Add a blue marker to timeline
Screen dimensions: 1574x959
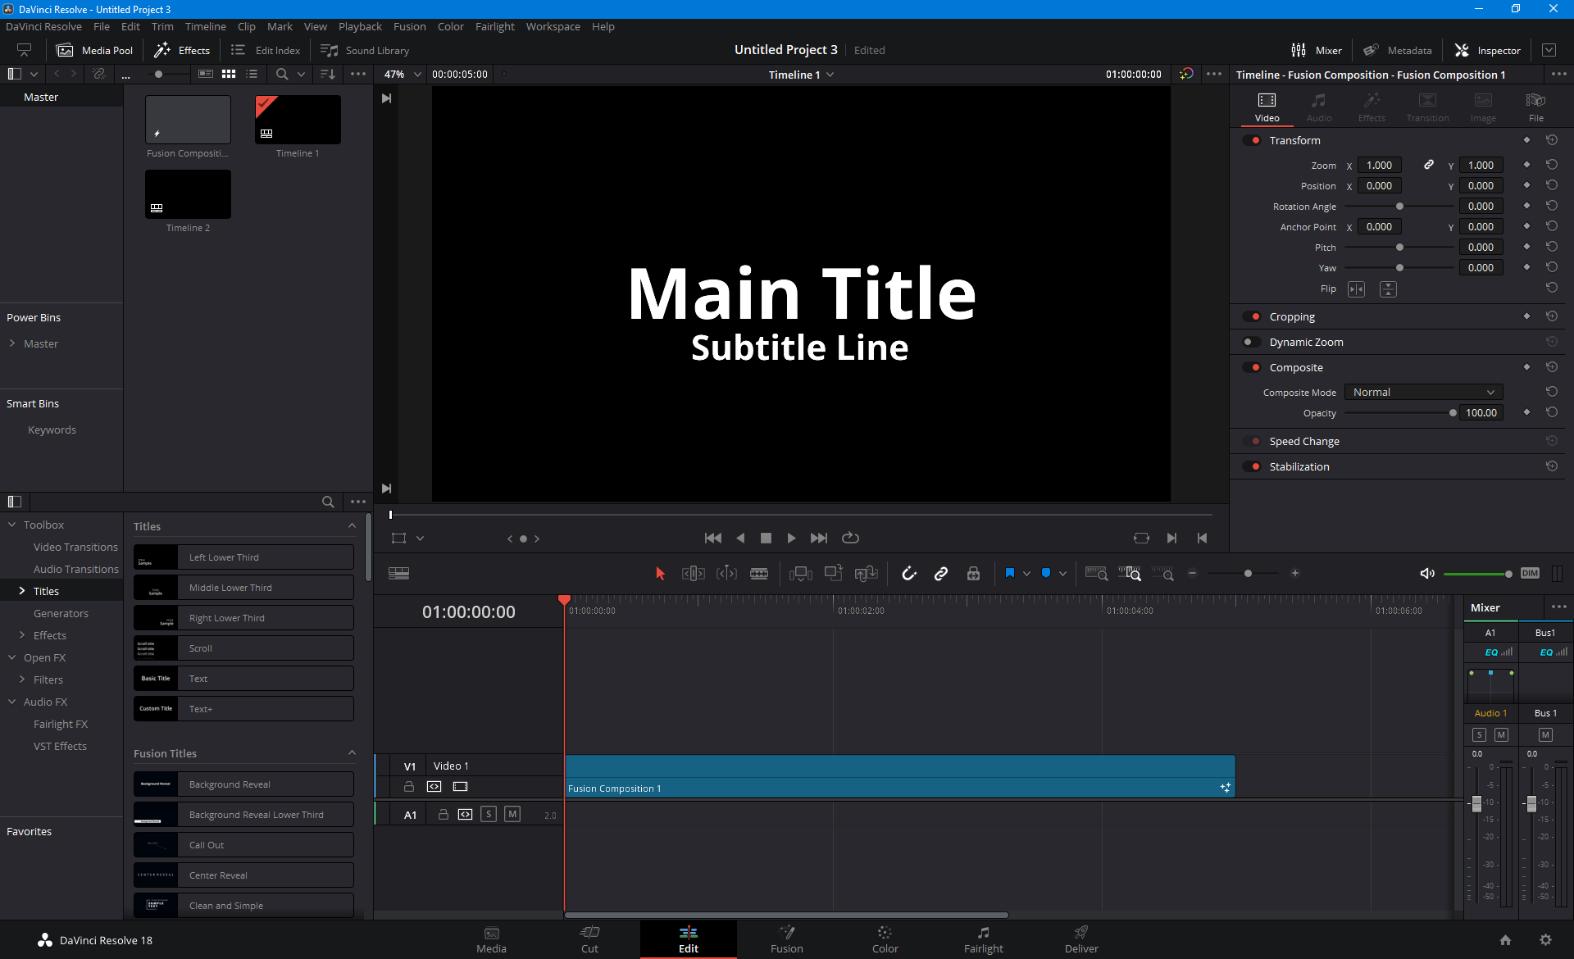[1046, 574]
